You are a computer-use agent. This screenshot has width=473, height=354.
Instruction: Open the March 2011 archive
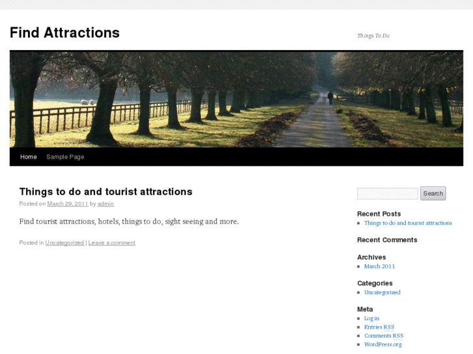coord(379,266)
